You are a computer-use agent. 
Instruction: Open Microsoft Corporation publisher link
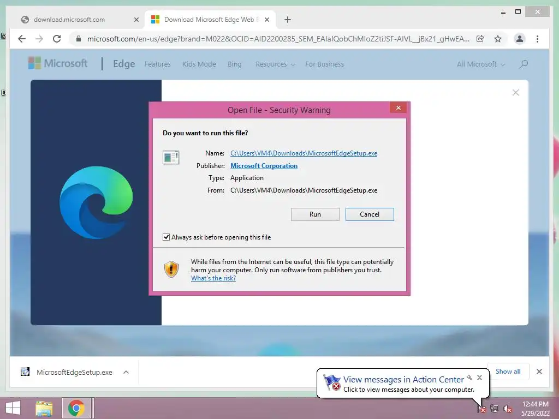[264, 166]
